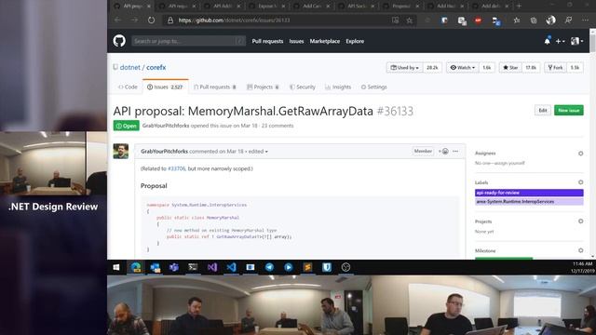Switch to the Code tab
The width and height of the screenshot is (596, 335).
point(128,87)
